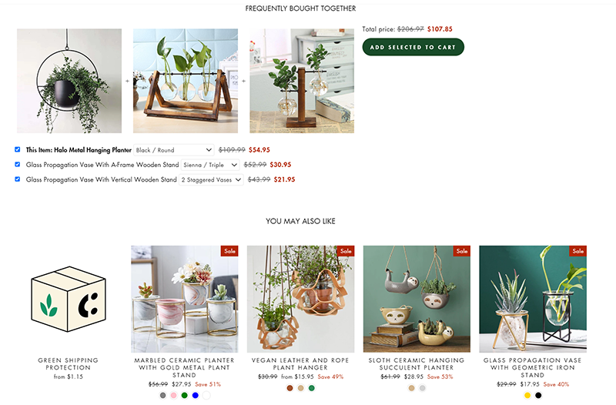Open Vegan Leather And Rope Plant Hanger title
The width and height of the screenshot is (616, 405).
(300, 363)
